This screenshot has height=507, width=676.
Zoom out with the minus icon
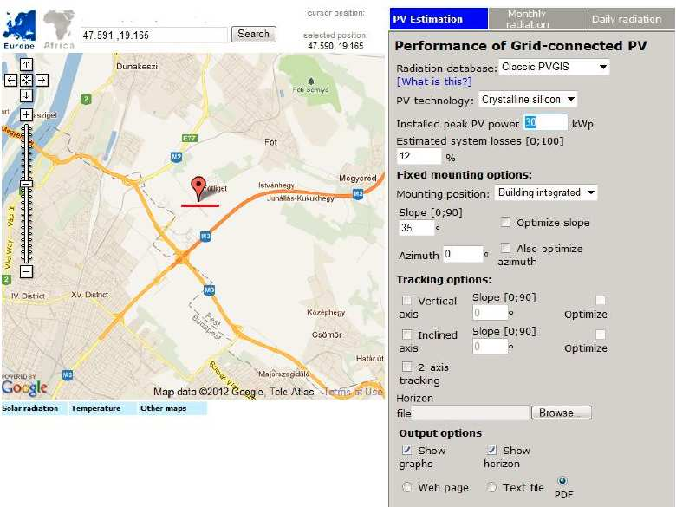click(26, 271)
